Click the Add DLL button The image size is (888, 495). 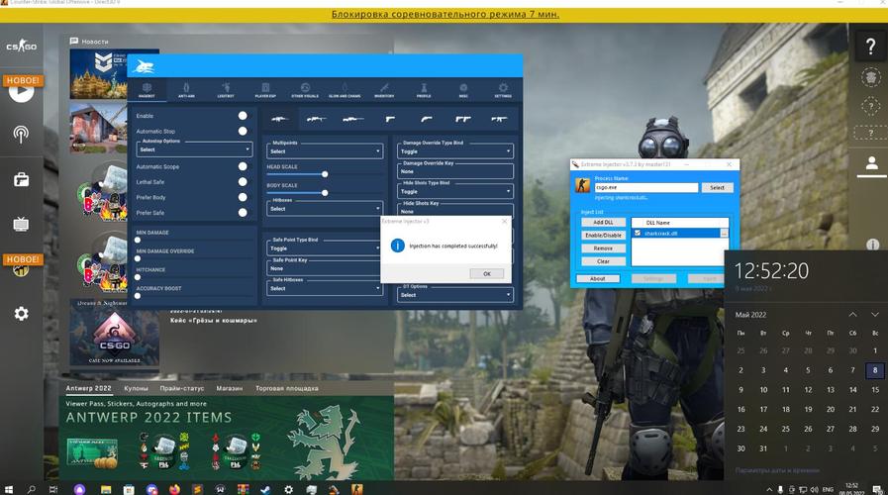[x=603, y=222]
